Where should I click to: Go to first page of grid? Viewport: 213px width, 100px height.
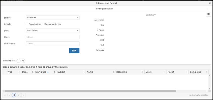click(5, 95)
